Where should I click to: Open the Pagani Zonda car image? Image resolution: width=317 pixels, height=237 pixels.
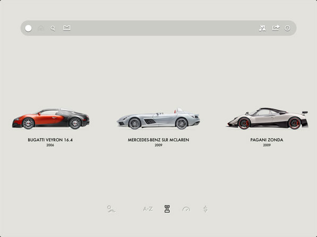267,118
